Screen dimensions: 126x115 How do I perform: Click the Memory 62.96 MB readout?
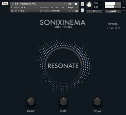pyautogui.click(x=50, y=11)
